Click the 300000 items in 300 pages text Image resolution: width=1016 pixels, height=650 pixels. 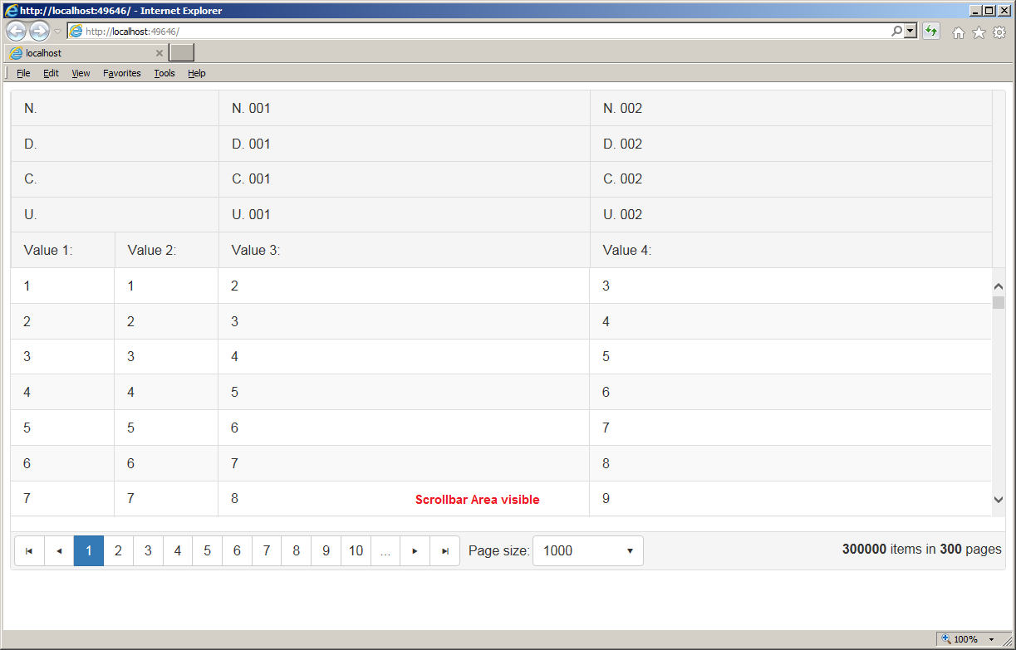coord(921,550)
